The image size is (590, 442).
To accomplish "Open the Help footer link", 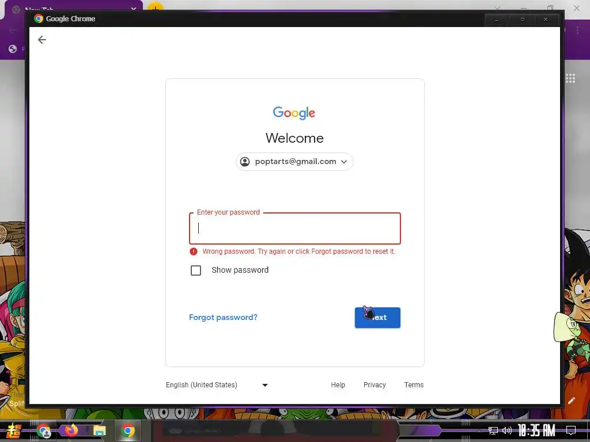I will (x=338, y=385).
